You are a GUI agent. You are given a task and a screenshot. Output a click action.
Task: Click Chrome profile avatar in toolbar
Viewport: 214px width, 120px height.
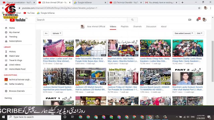point(205,8)
